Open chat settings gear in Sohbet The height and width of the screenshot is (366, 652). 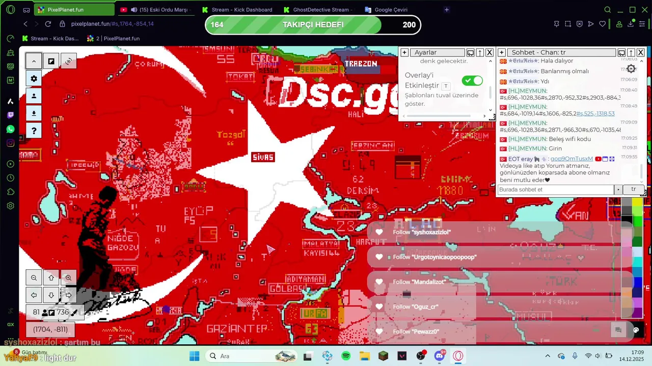coord(631,69)
